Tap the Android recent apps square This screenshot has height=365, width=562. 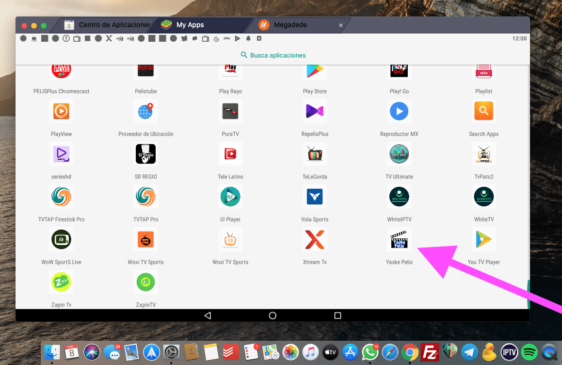pos(338,315)
